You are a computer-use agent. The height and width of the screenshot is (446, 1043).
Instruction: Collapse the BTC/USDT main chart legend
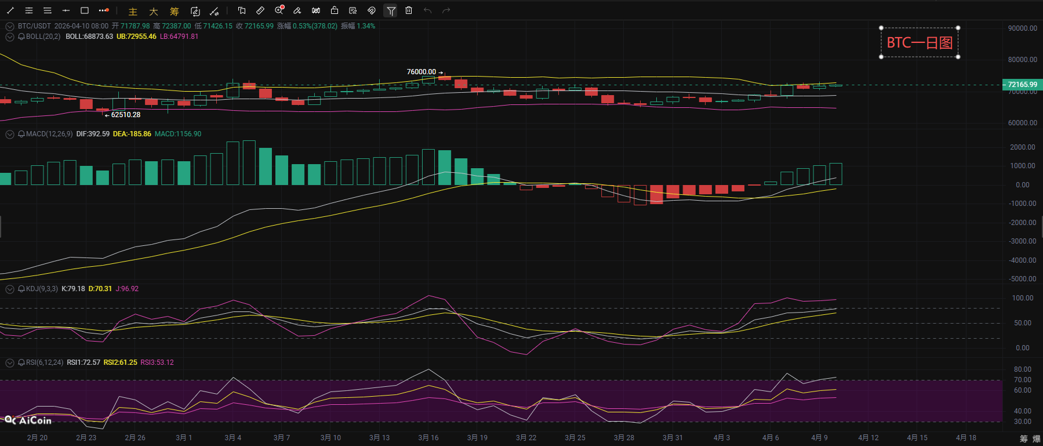tap(10, 26)
